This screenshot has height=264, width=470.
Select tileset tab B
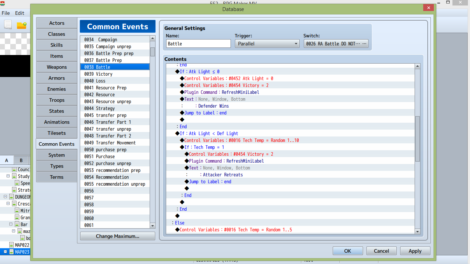coord(21,160)
